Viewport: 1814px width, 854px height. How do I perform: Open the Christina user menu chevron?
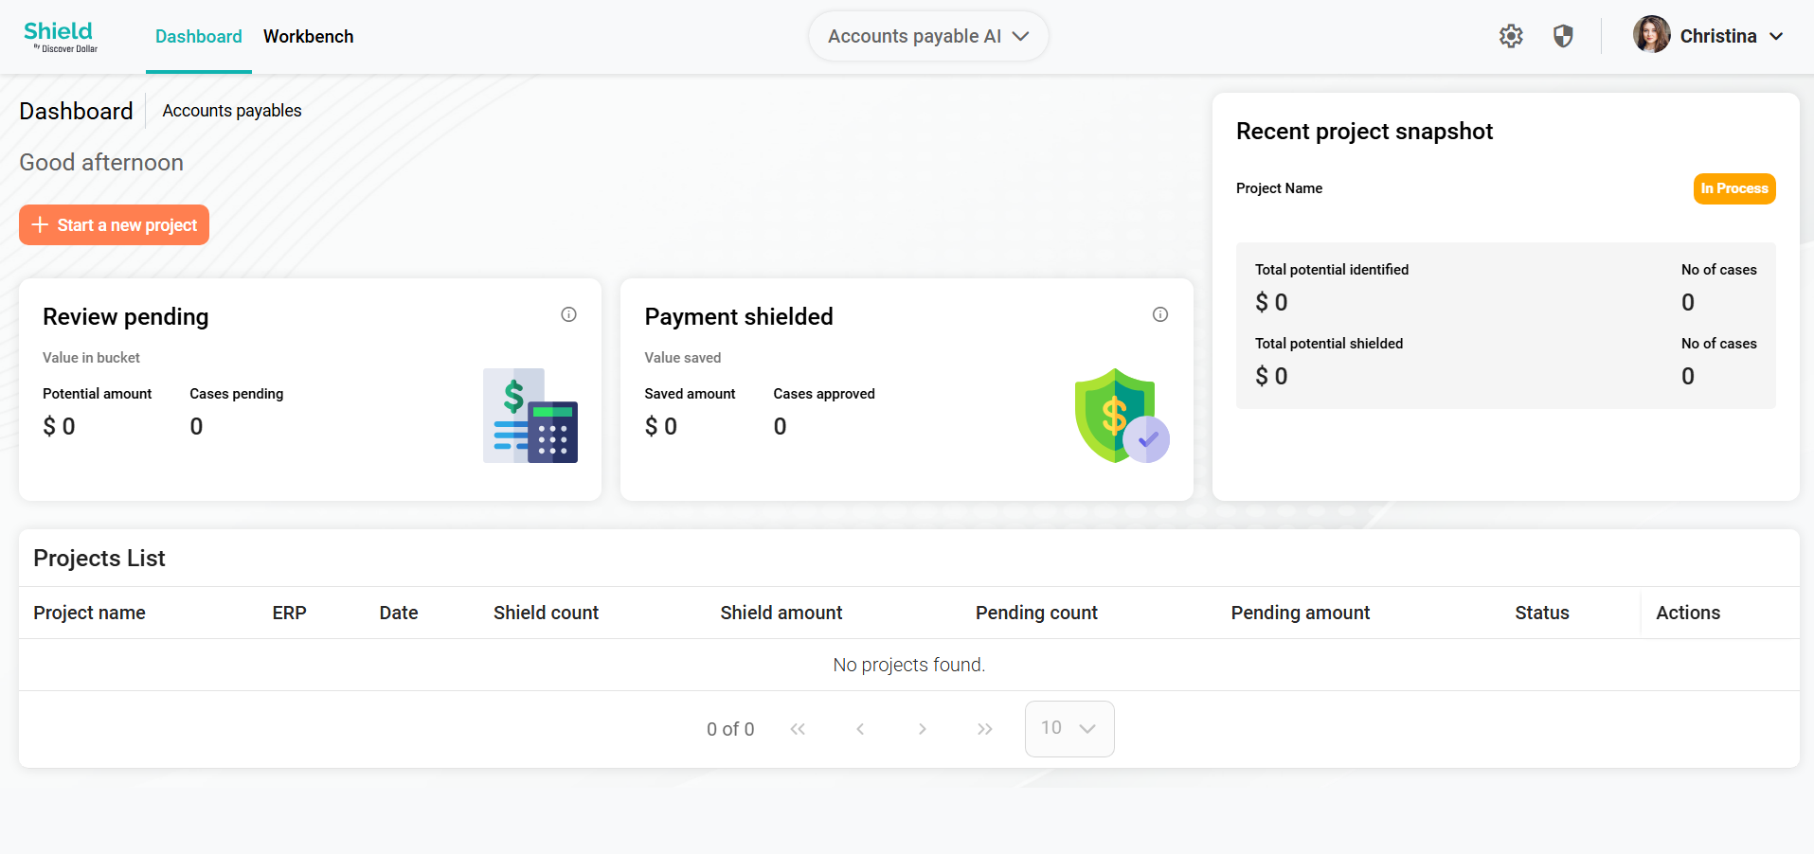pyautogui.click(x=1776, y=36)
